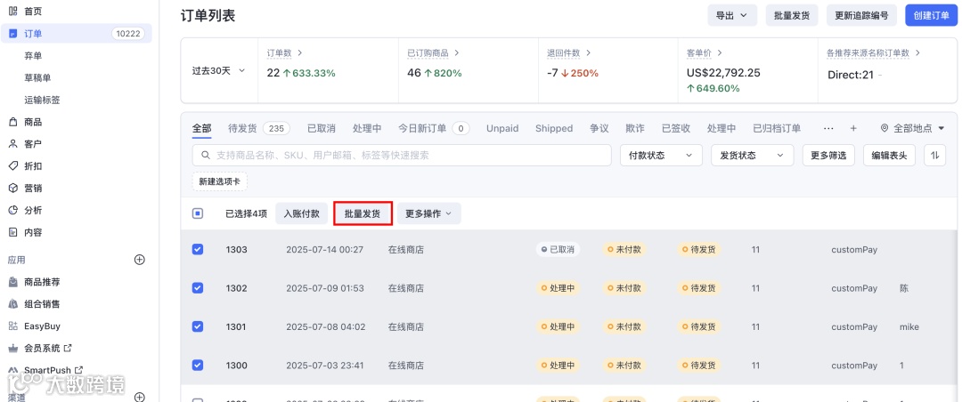
Task: Switch to the 已归档订单 tab
Action: click(777, 128)
